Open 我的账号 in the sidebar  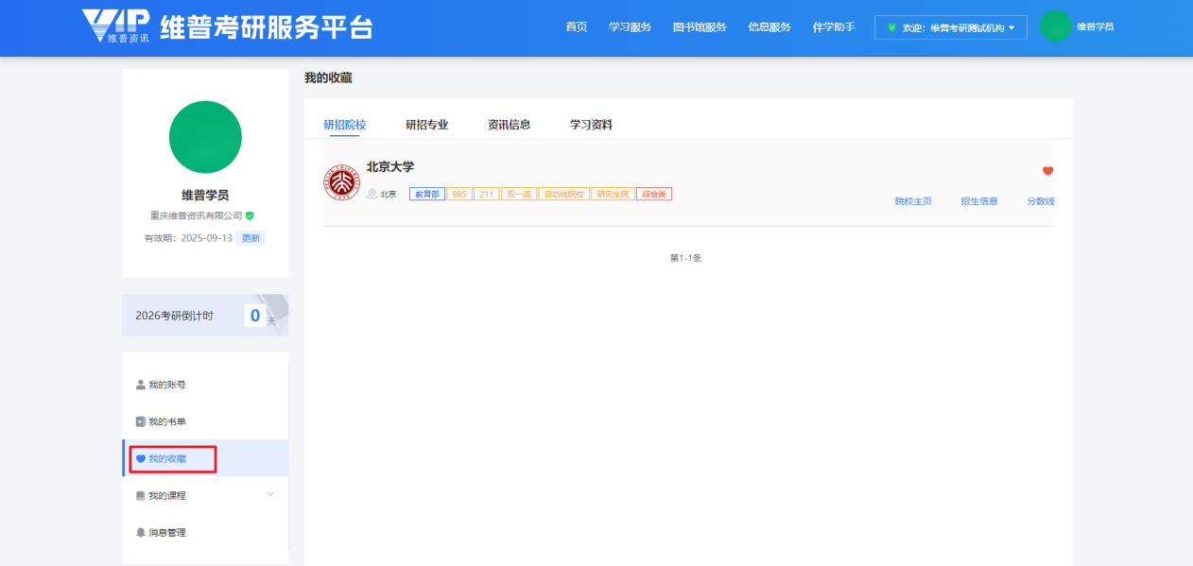pos(166,386)
